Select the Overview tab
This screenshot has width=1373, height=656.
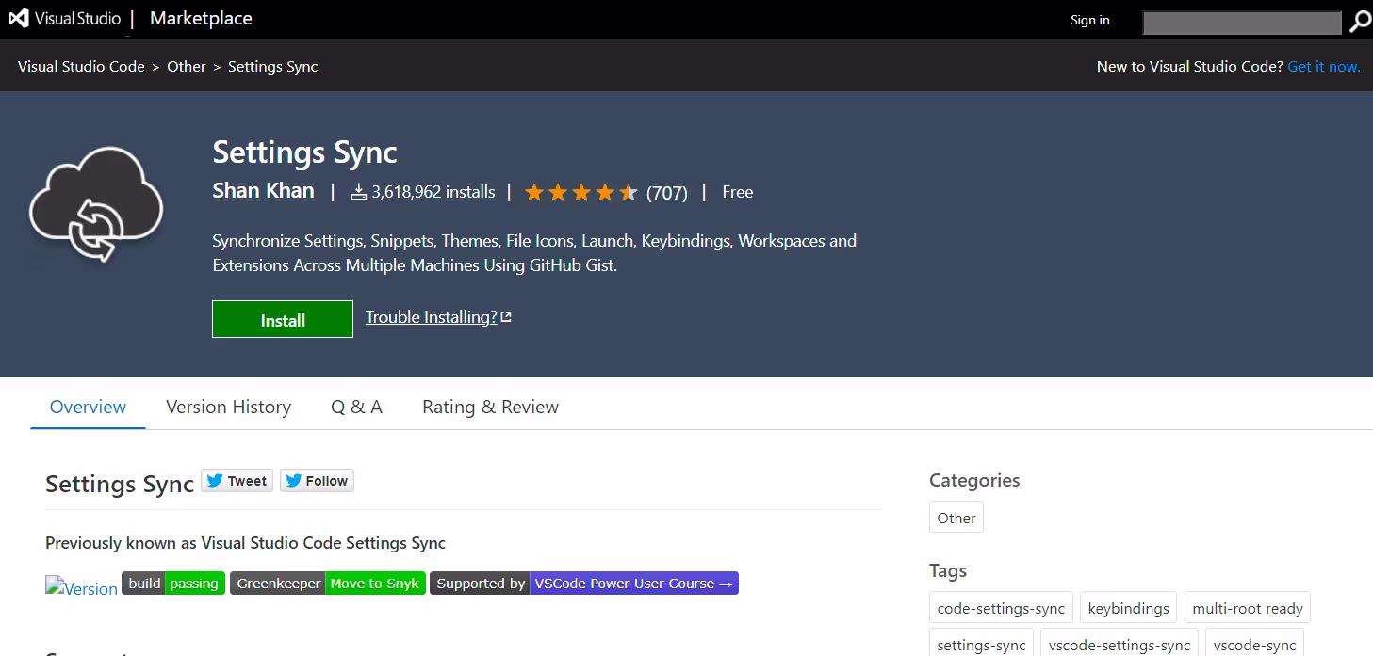click(x=88, y=408)
